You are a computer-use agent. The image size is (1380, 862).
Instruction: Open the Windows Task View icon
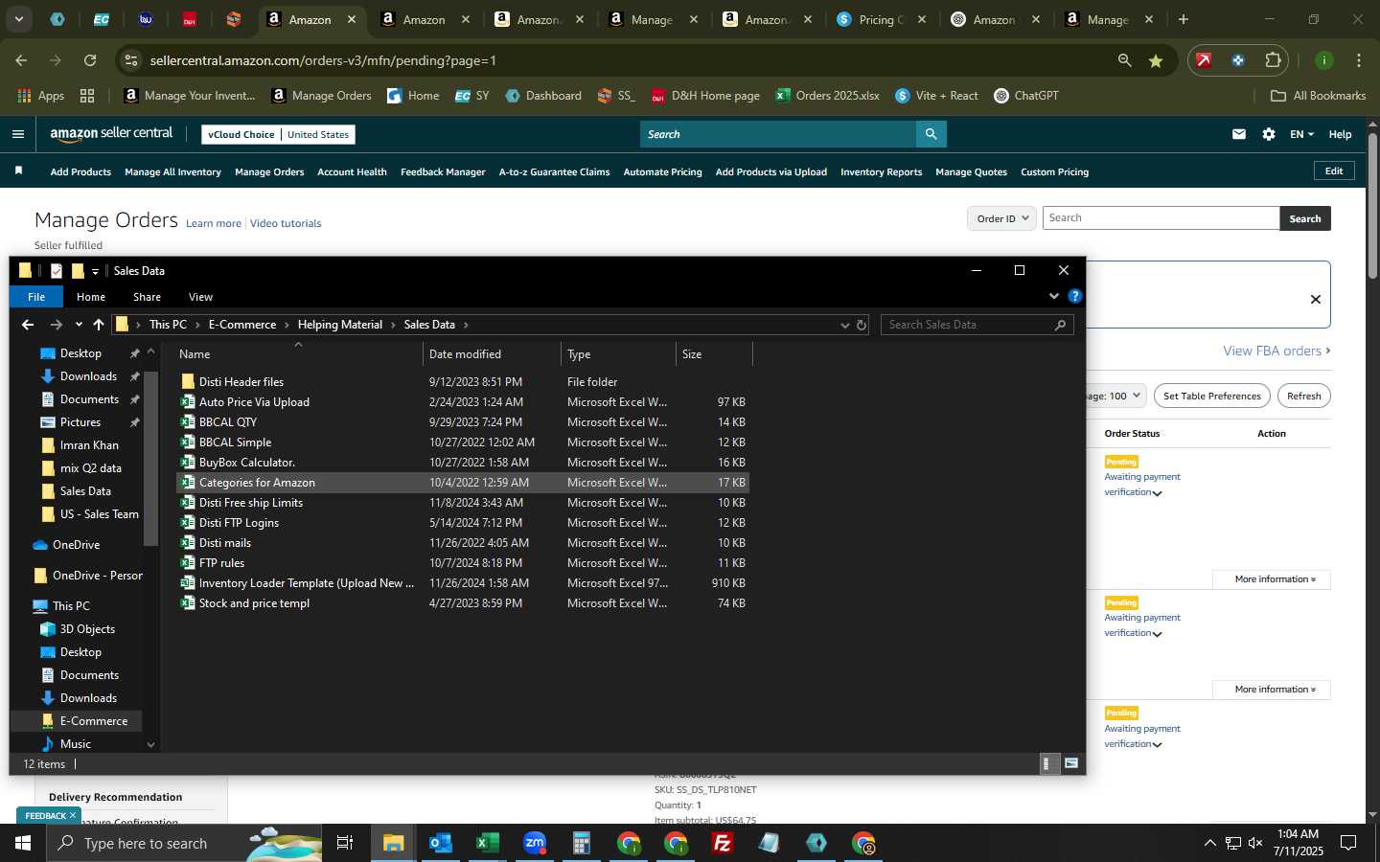(345, 843)
